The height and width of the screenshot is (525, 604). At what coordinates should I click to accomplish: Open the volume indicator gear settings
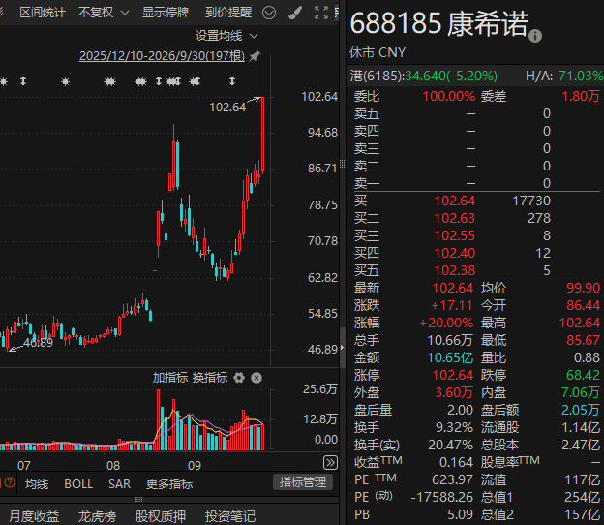(239, 378)
